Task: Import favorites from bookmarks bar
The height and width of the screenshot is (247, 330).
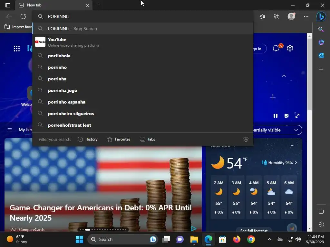Action: click(x=18, y=27)
